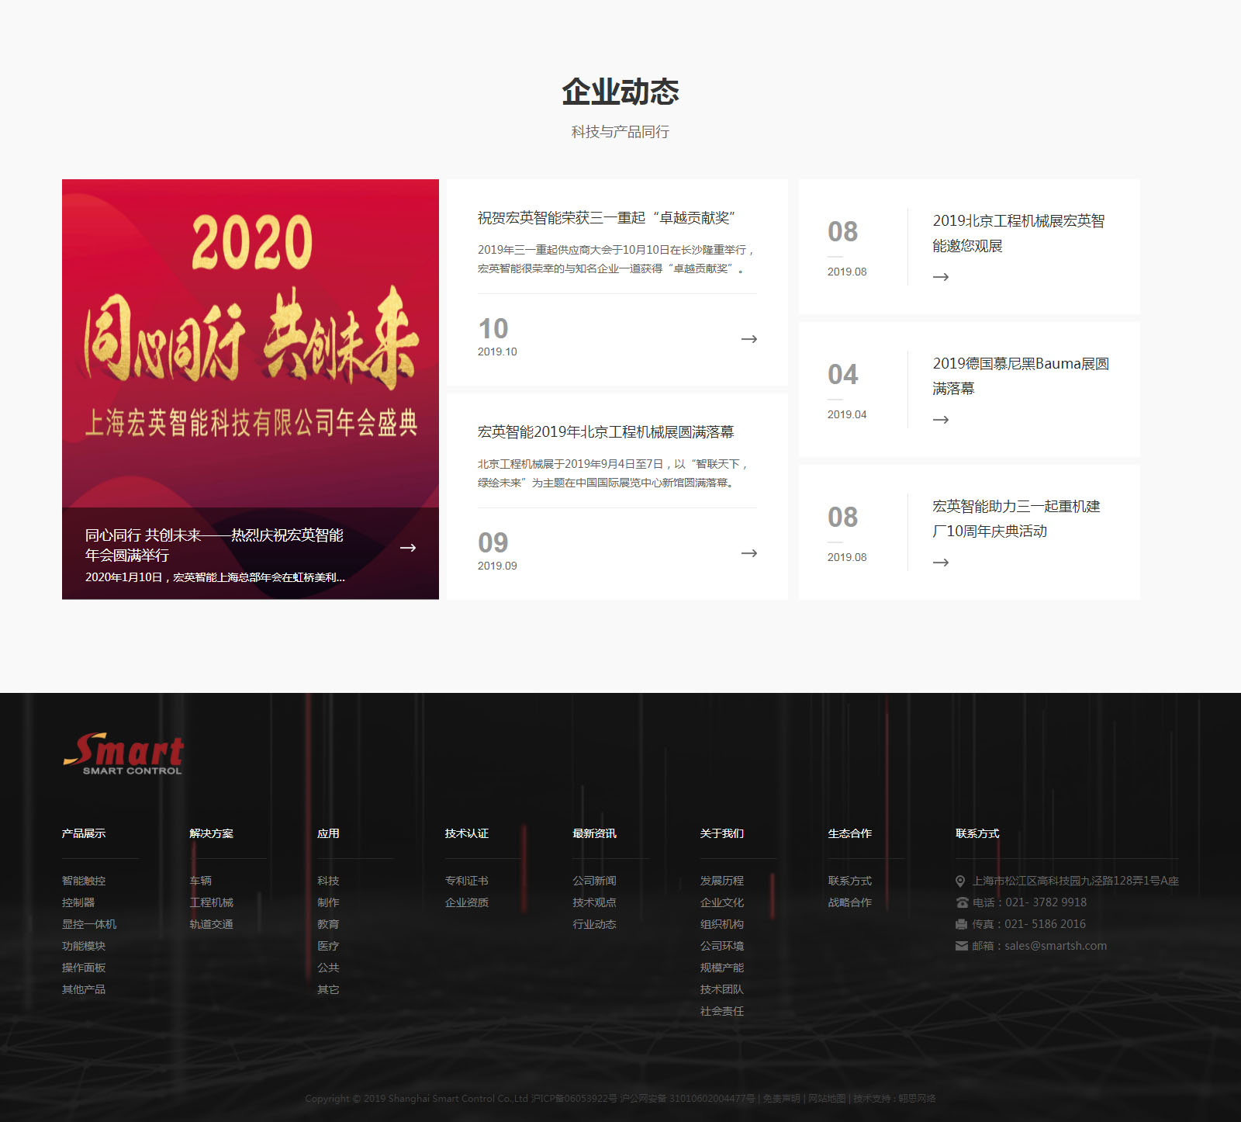Open 企业文化 under 关于我们
The height and width of the screenshot is (1122, 1241).
pos(722,902)
